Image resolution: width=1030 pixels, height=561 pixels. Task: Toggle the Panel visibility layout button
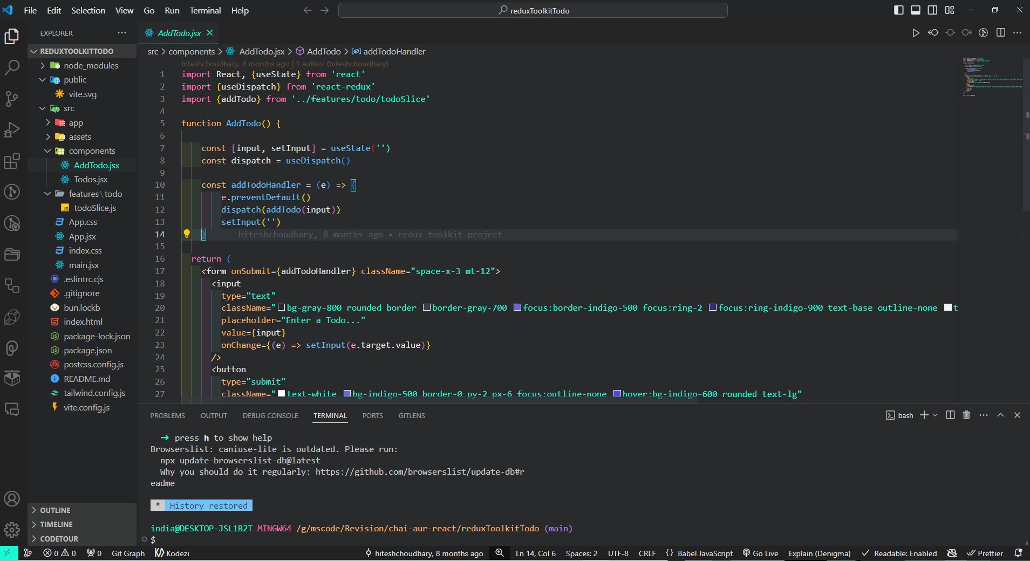[915, 10]
